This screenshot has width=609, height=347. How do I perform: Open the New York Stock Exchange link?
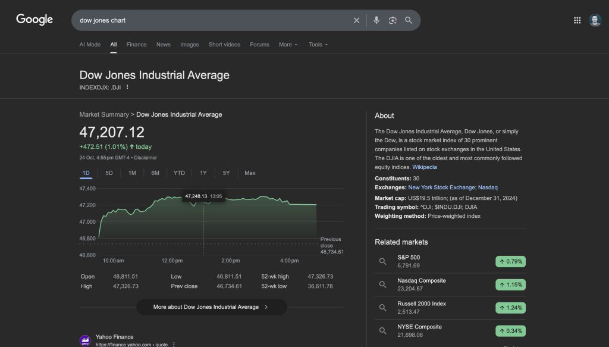point(441,187)
